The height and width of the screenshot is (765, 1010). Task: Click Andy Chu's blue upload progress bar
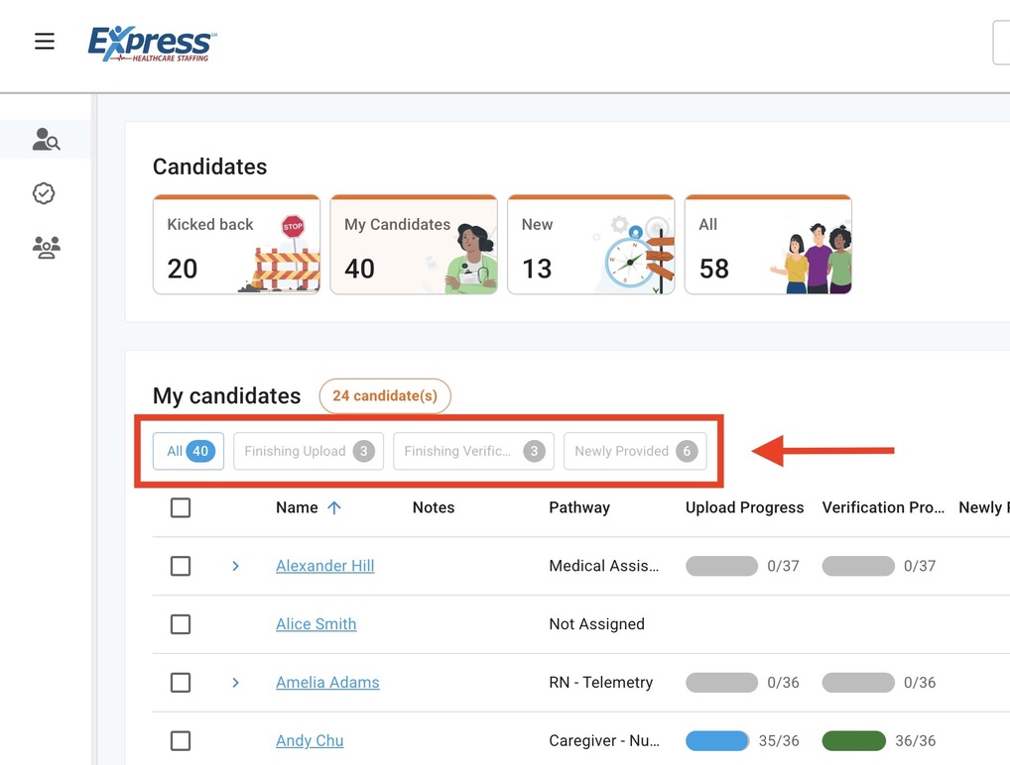pos(716,741)
